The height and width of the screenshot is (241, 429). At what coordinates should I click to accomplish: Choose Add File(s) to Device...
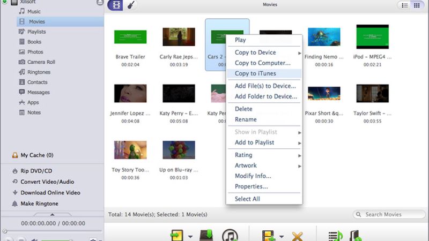click(x=264, y=86)
